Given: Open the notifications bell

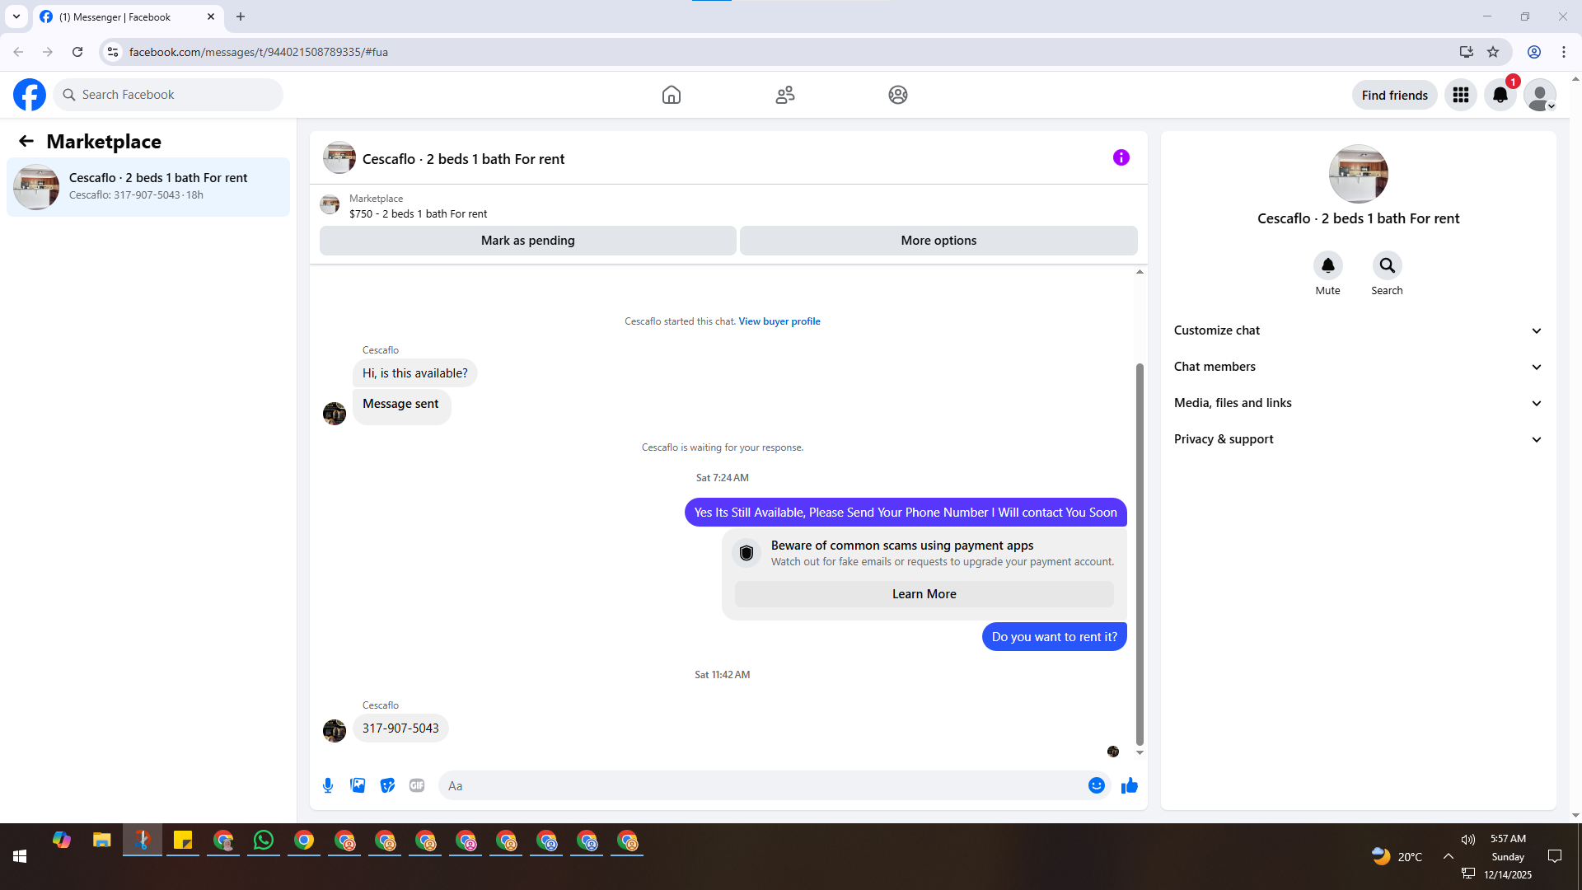Looking at the screenshot, I should [x=1500, y=95].
